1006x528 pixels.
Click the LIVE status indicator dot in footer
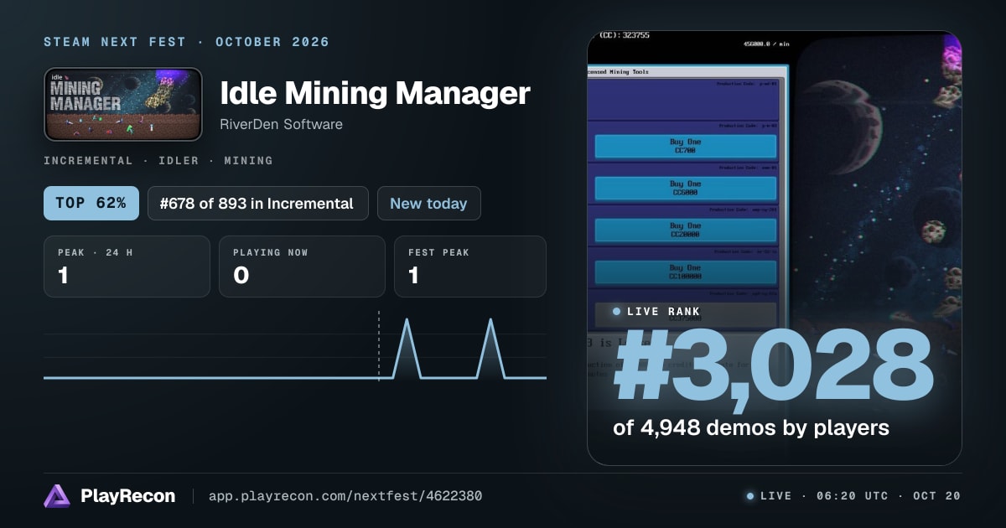click(x=750, y=496)
